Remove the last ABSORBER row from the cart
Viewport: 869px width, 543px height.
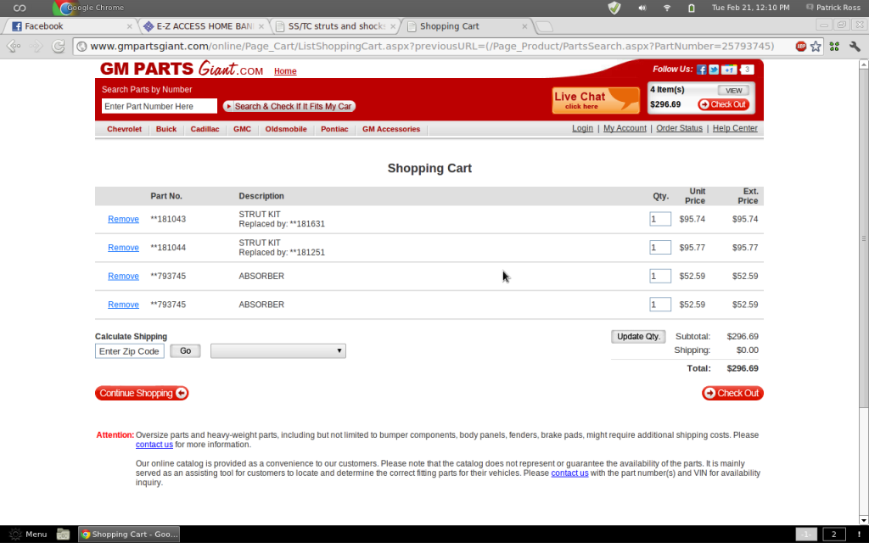pyautogui.click(x=123, y=305)
